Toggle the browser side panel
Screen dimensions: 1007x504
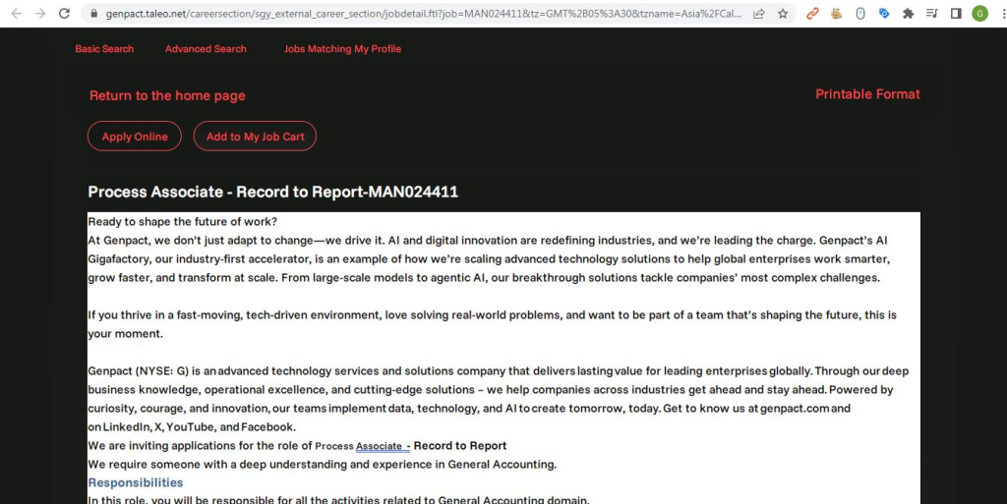[x=956, y=14]
